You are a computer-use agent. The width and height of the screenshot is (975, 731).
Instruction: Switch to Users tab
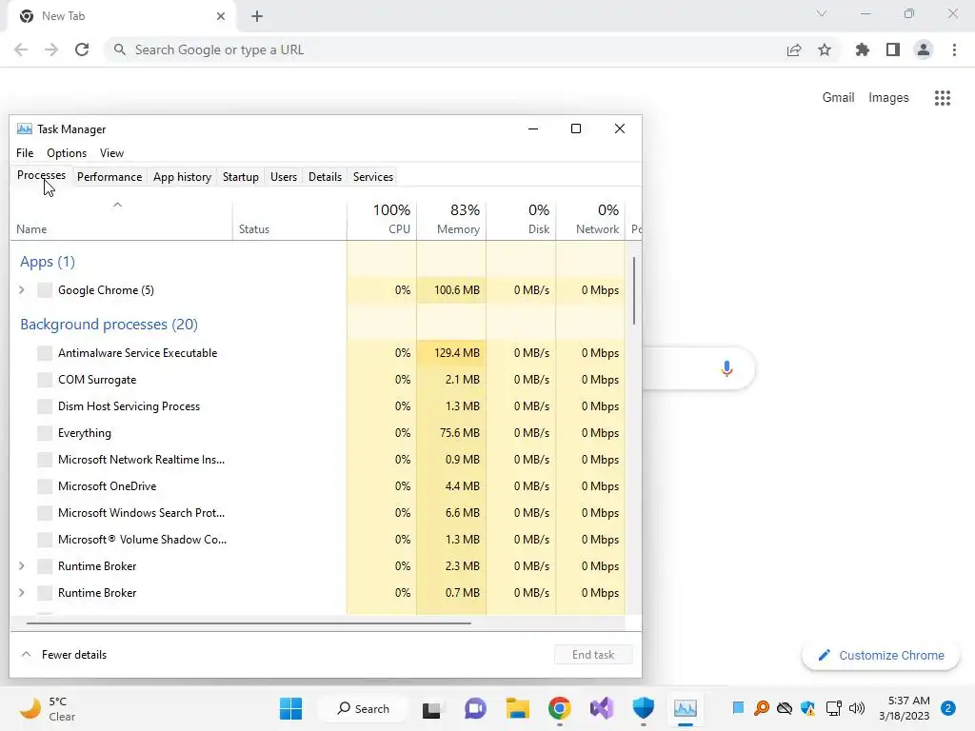click(284, 177)
